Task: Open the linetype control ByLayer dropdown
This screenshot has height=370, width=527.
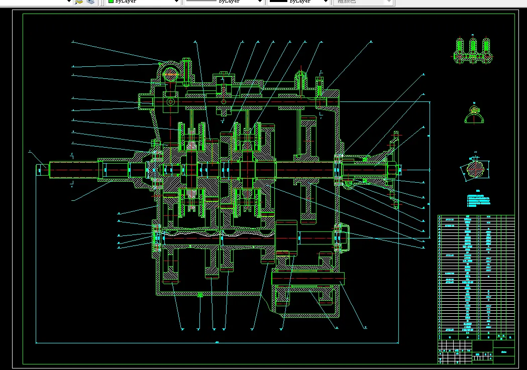Action: coord(224,2)
